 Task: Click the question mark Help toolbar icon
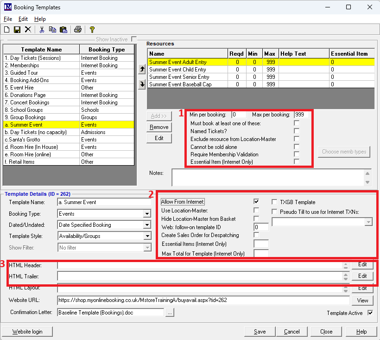pyautogui.click(x=92, y=30)
